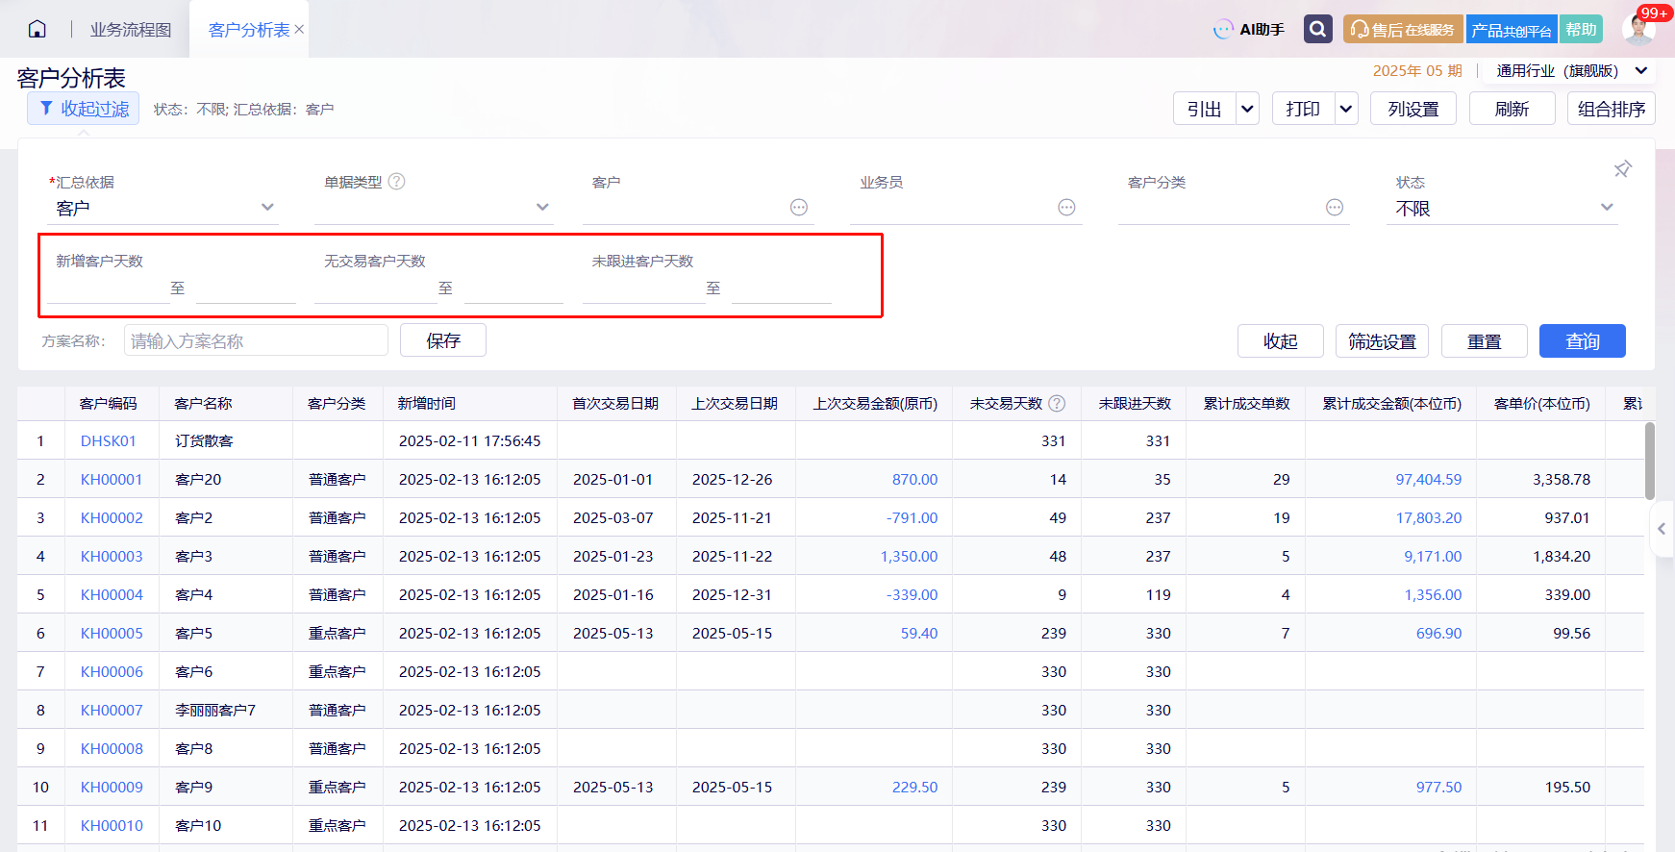Open the search magnifier icon
This screenshot has width=1675, height=852.
[x=1318, y=29]
